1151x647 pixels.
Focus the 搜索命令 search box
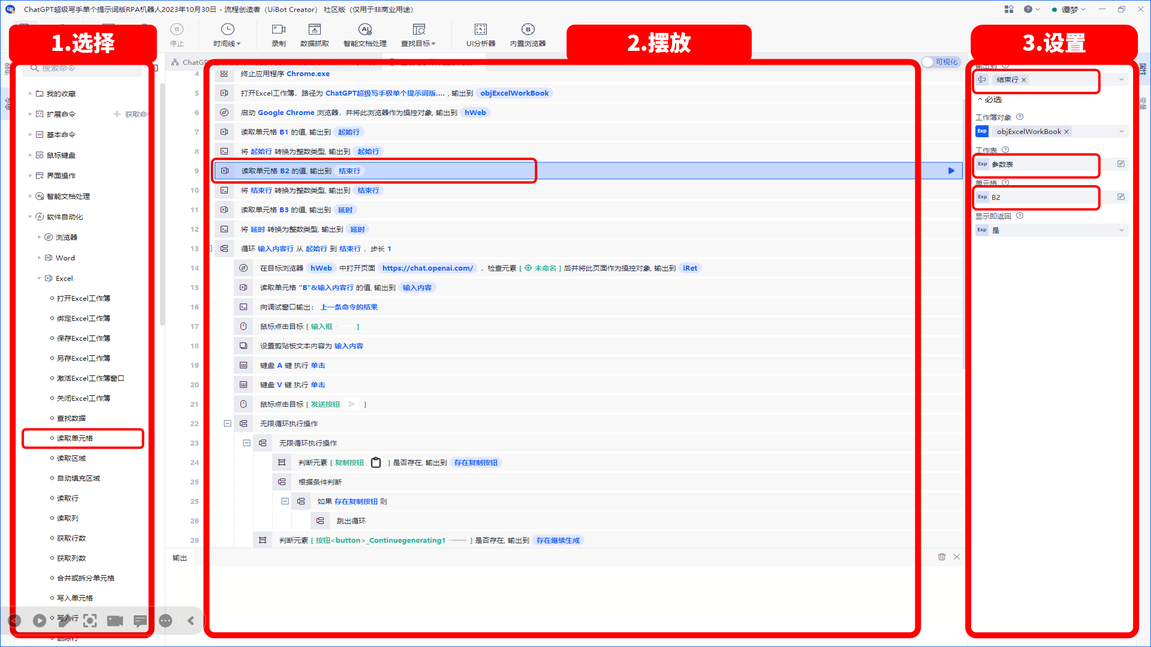tap(82, 69)
